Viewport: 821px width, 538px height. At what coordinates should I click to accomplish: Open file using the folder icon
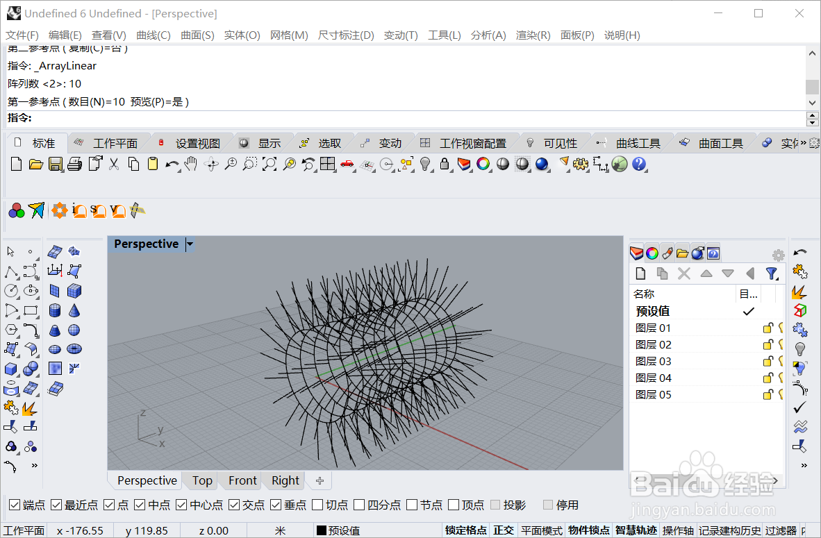click(x=35, y=165)
